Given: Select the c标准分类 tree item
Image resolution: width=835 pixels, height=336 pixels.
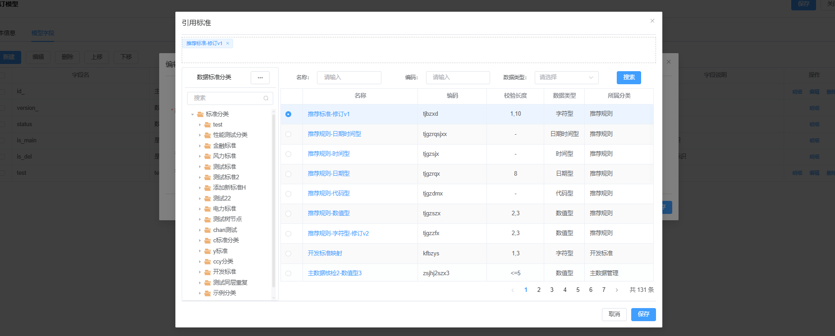Looking at the screenshot, I should 226,241.
